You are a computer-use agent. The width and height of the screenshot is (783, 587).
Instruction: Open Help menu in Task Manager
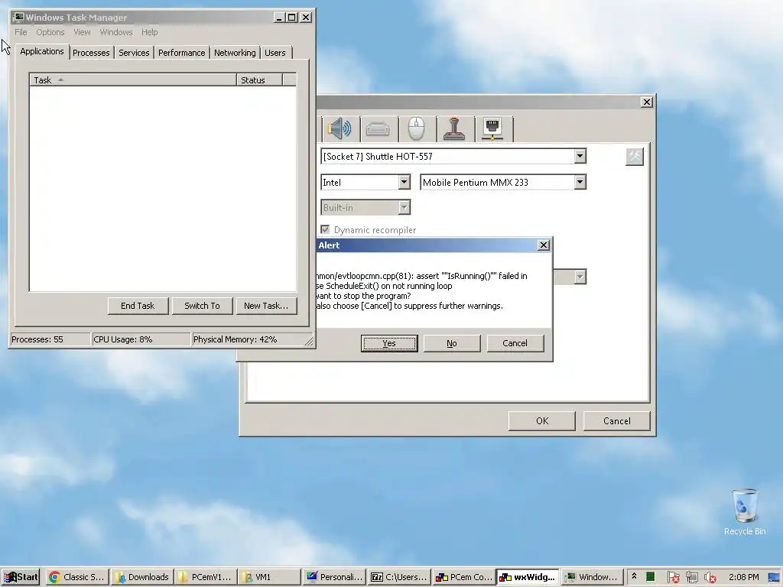click(149, 32)
